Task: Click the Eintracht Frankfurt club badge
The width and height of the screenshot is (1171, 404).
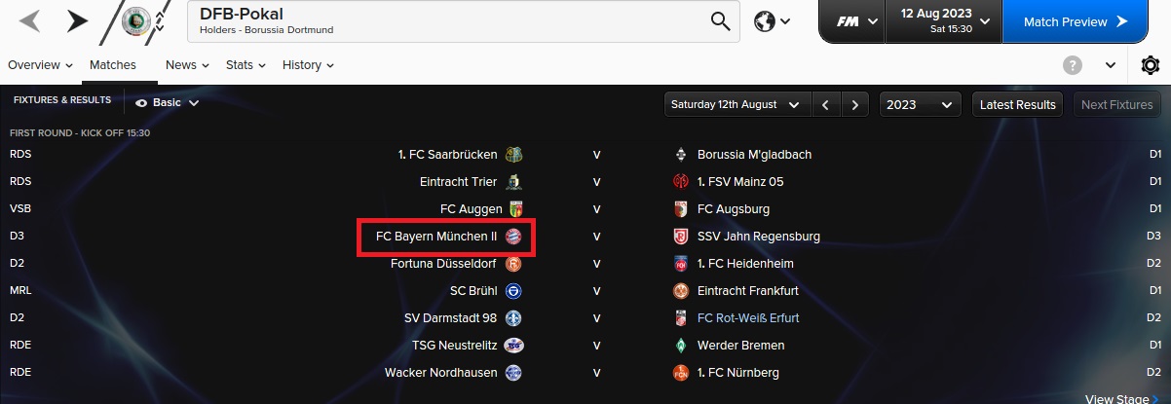Action: tap(681, 291)
